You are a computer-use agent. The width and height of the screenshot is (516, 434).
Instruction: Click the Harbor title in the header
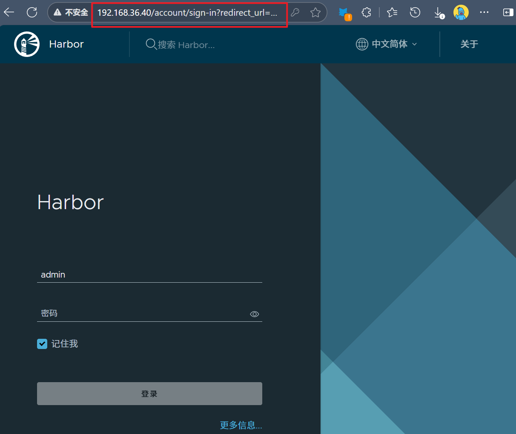click(x=66, y=44)
